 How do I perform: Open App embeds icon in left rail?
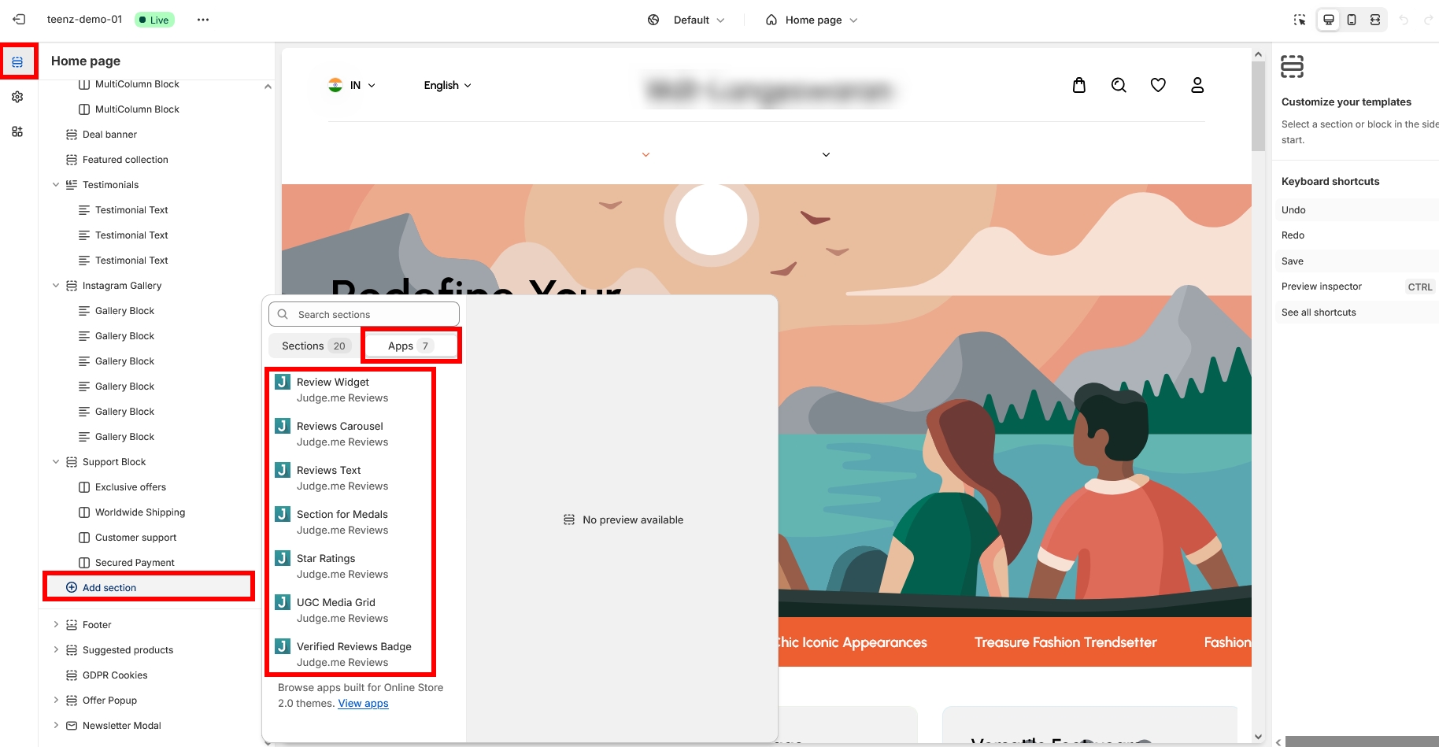17,131
